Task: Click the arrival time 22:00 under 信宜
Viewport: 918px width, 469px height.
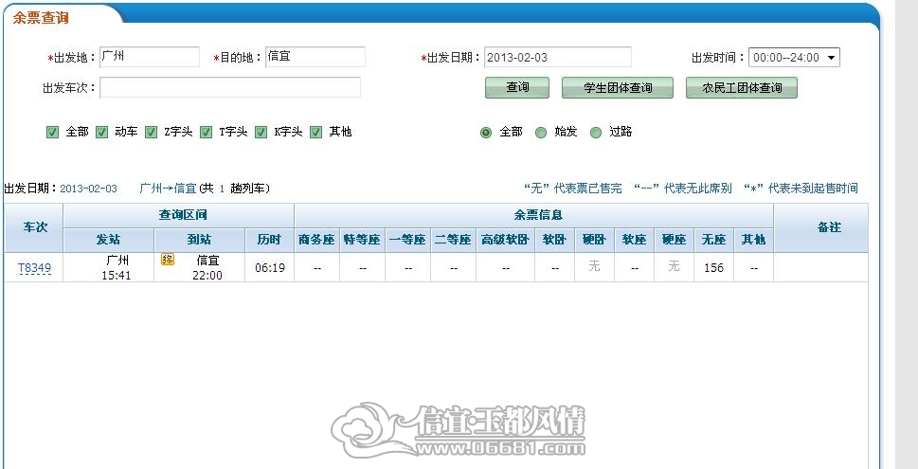Action: click(x=207, y=275)
